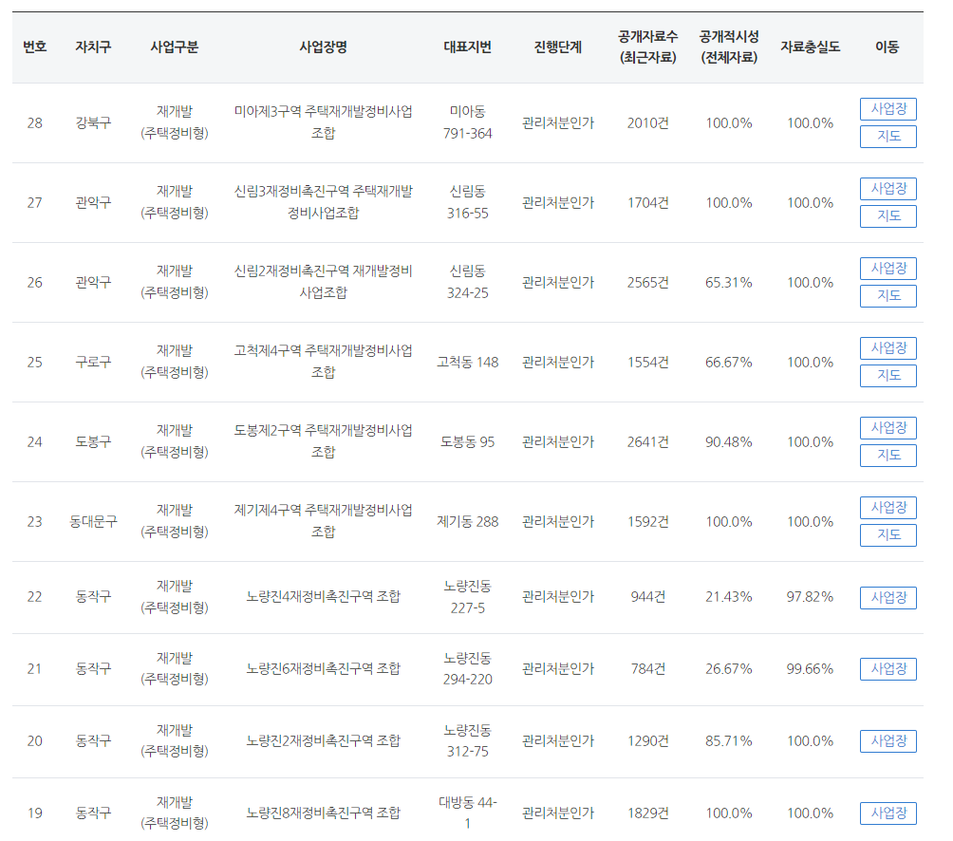
Task: Select 노량진6재정비촉진구역 조합 name
Action: [x=324, y=668]
